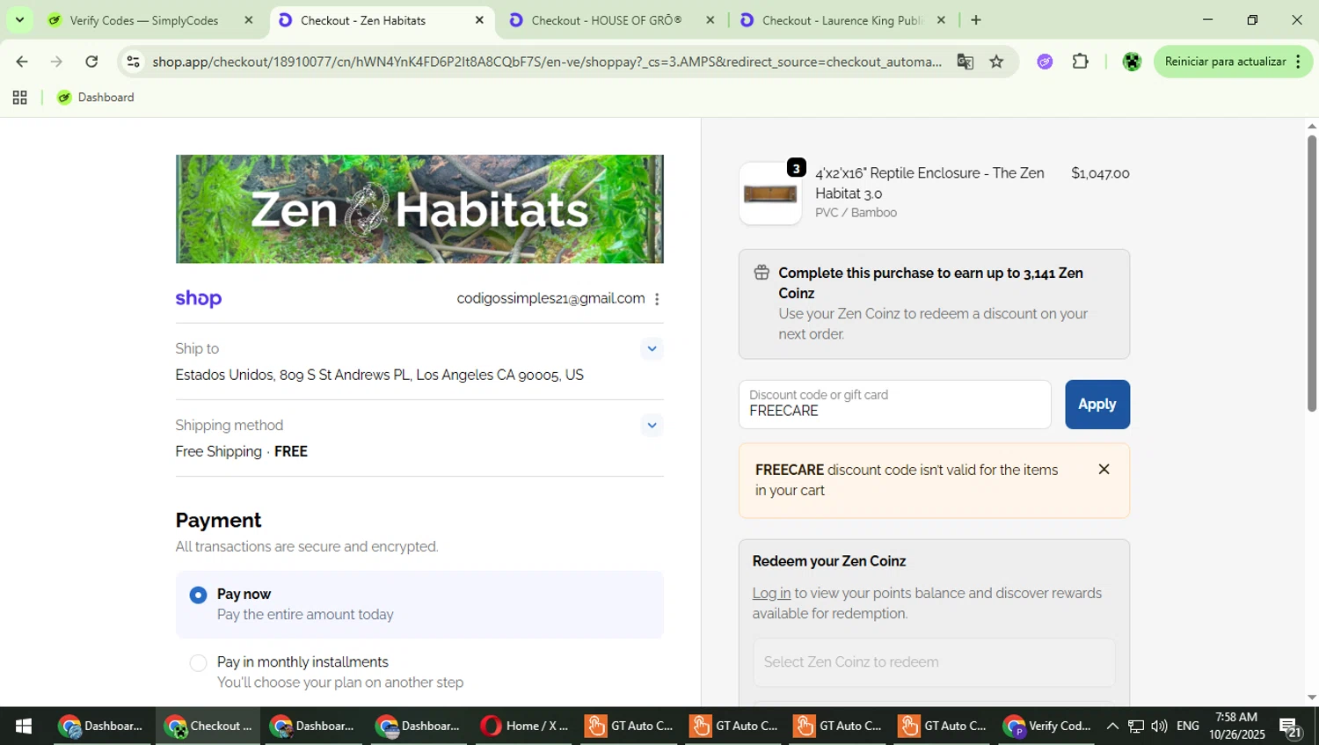Open Chrome profile avatar
The image size is (1319, 745).
(x=1132, y=62)
